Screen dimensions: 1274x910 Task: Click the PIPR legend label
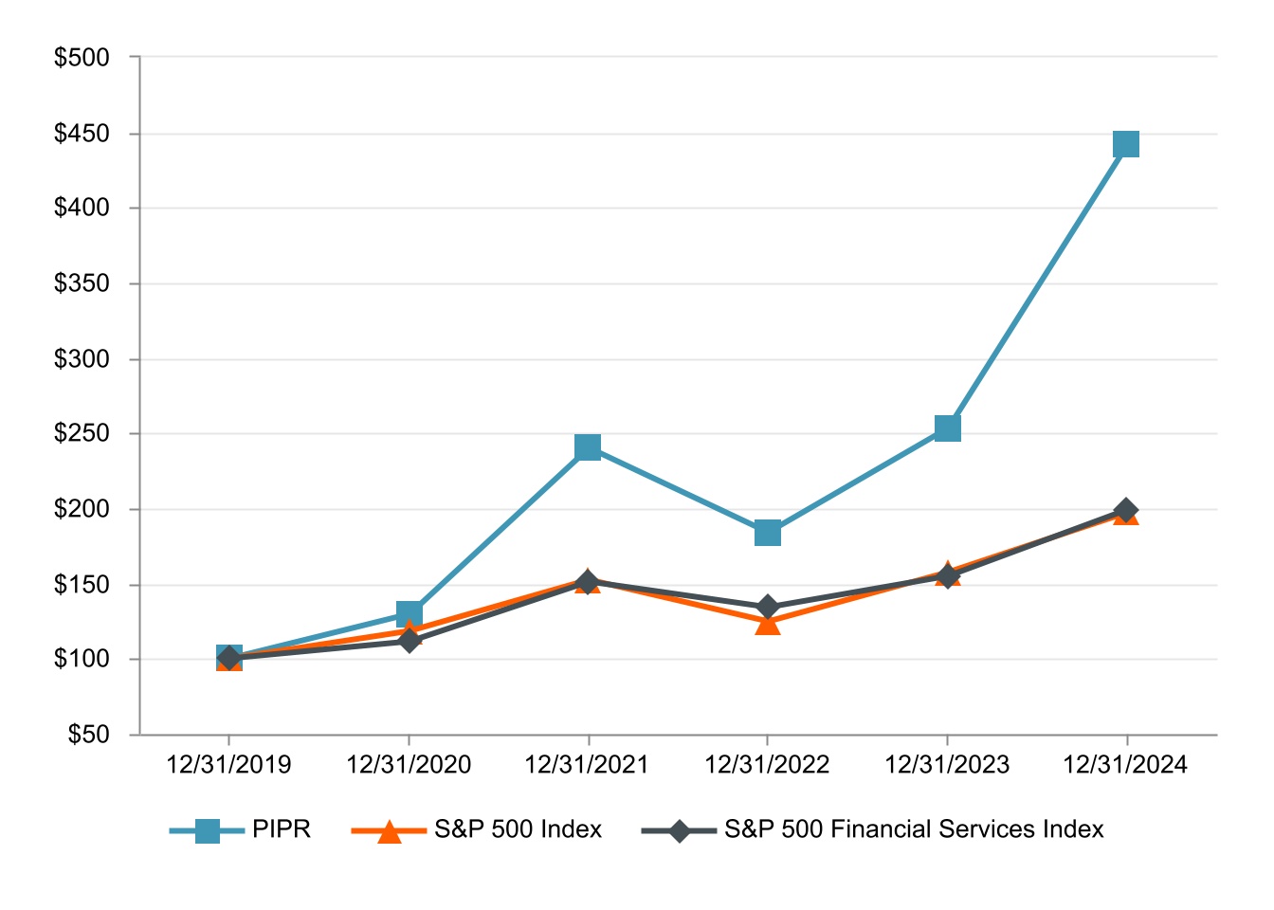click(x=282, y=829)
